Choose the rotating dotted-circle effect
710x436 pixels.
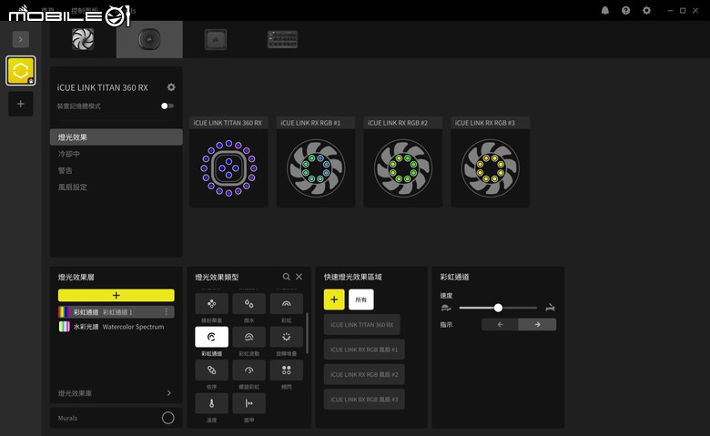point(286,337)
